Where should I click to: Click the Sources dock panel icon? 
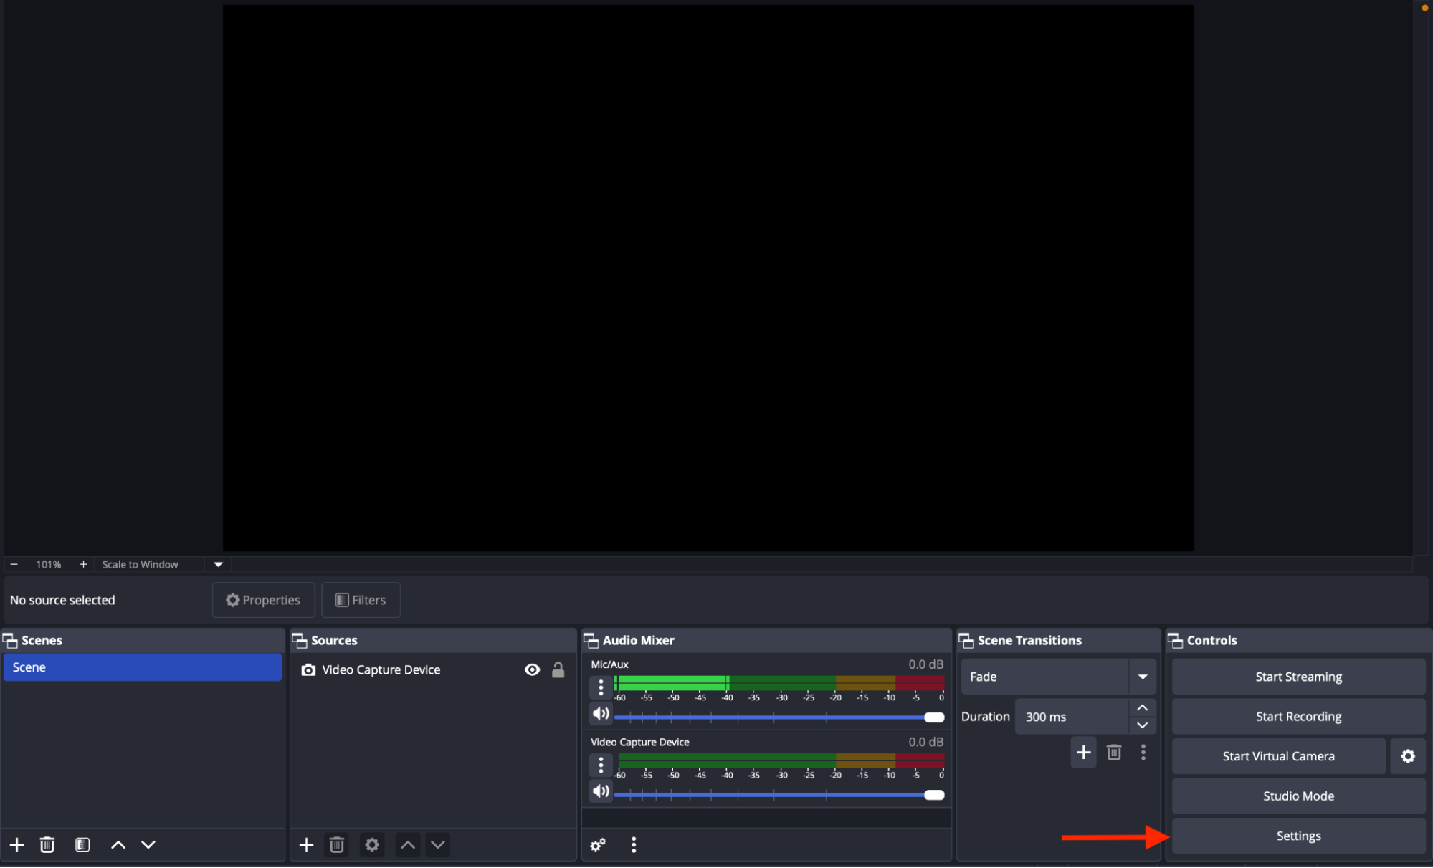click(300, 641)
